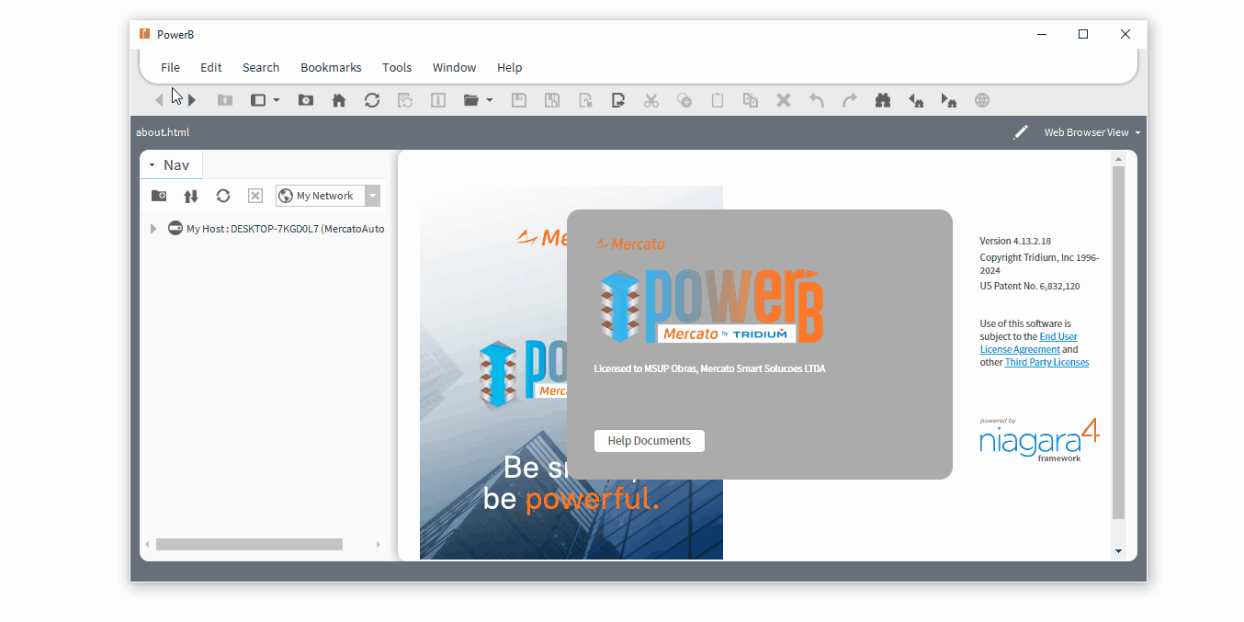Click the Undo arrow icon
1244x622 pixels.
coord(817,100)
